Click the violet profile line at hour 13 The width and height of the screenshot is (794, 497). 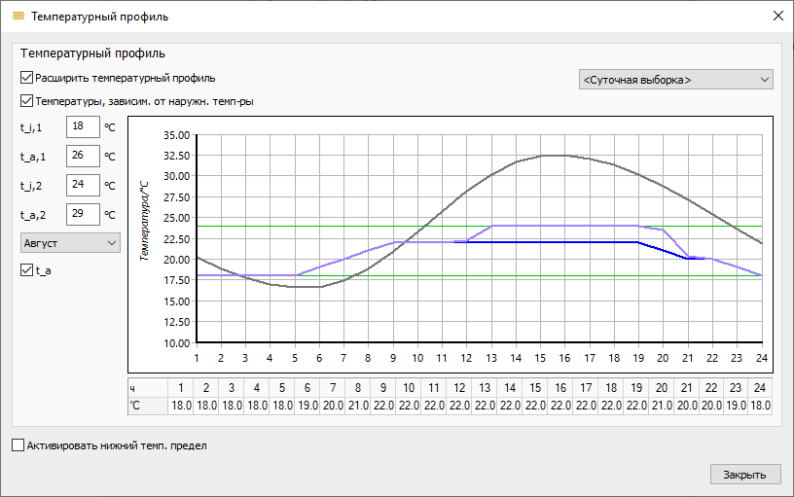click(x=491, y=226)
